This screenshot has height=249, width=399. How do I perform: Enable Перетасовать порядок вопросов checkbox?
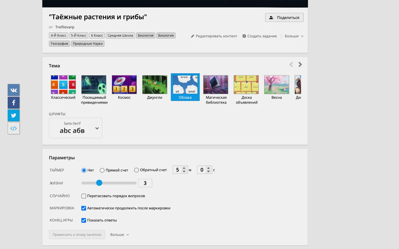click(x=84, y=196)
